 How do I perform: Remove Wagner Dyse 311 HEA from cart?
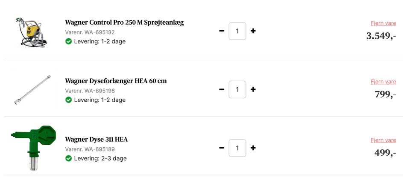383,140
